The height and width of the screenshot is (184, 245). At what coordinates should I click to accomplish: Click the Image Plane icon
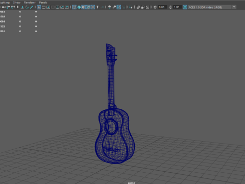(22, 7)
